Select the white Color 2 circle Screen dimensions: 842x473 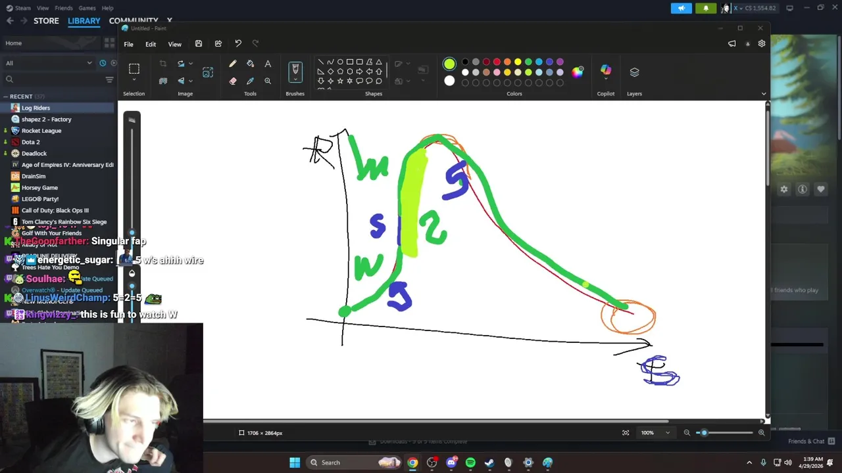[449, 81]
